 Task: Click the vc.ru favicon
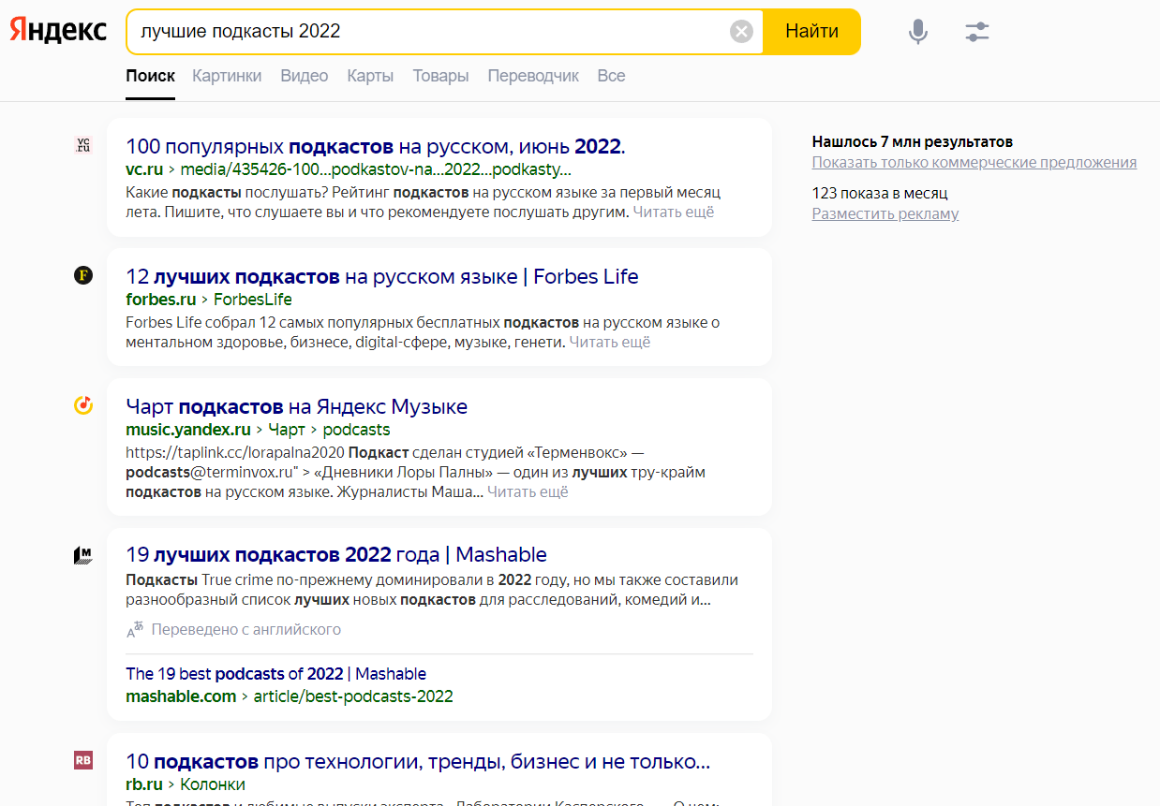[83, 145]
